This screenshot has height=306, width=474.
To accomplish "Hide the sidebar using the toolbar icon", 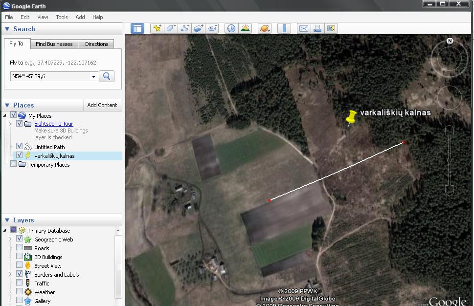I will point(137,28).
